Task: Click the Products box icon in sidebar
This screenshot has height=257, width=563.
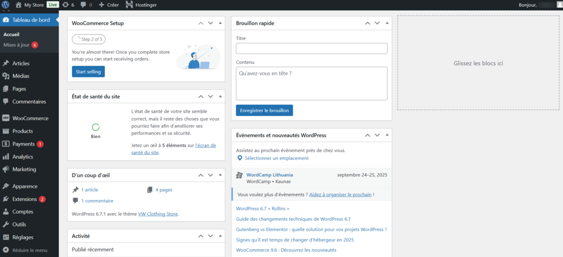Action: 5,131
